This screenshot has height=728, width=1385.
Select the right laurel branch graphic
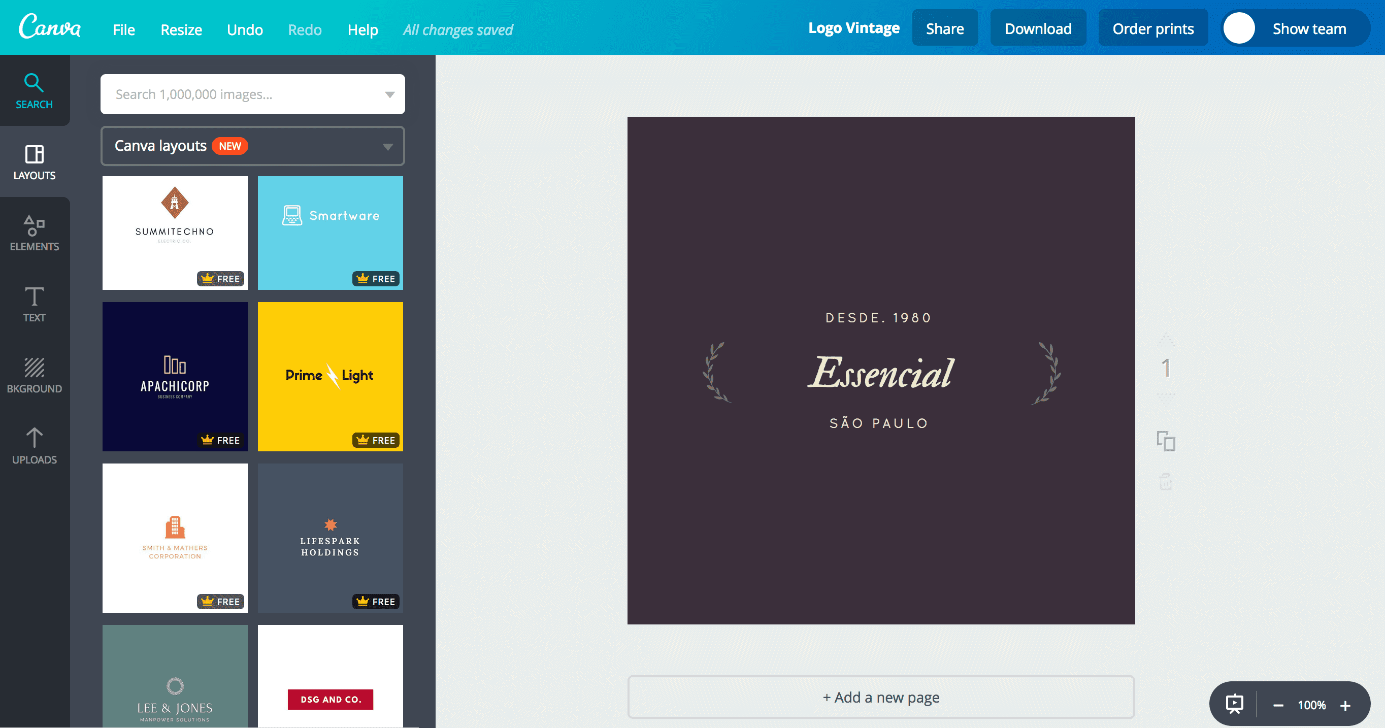click(1046, 373)
